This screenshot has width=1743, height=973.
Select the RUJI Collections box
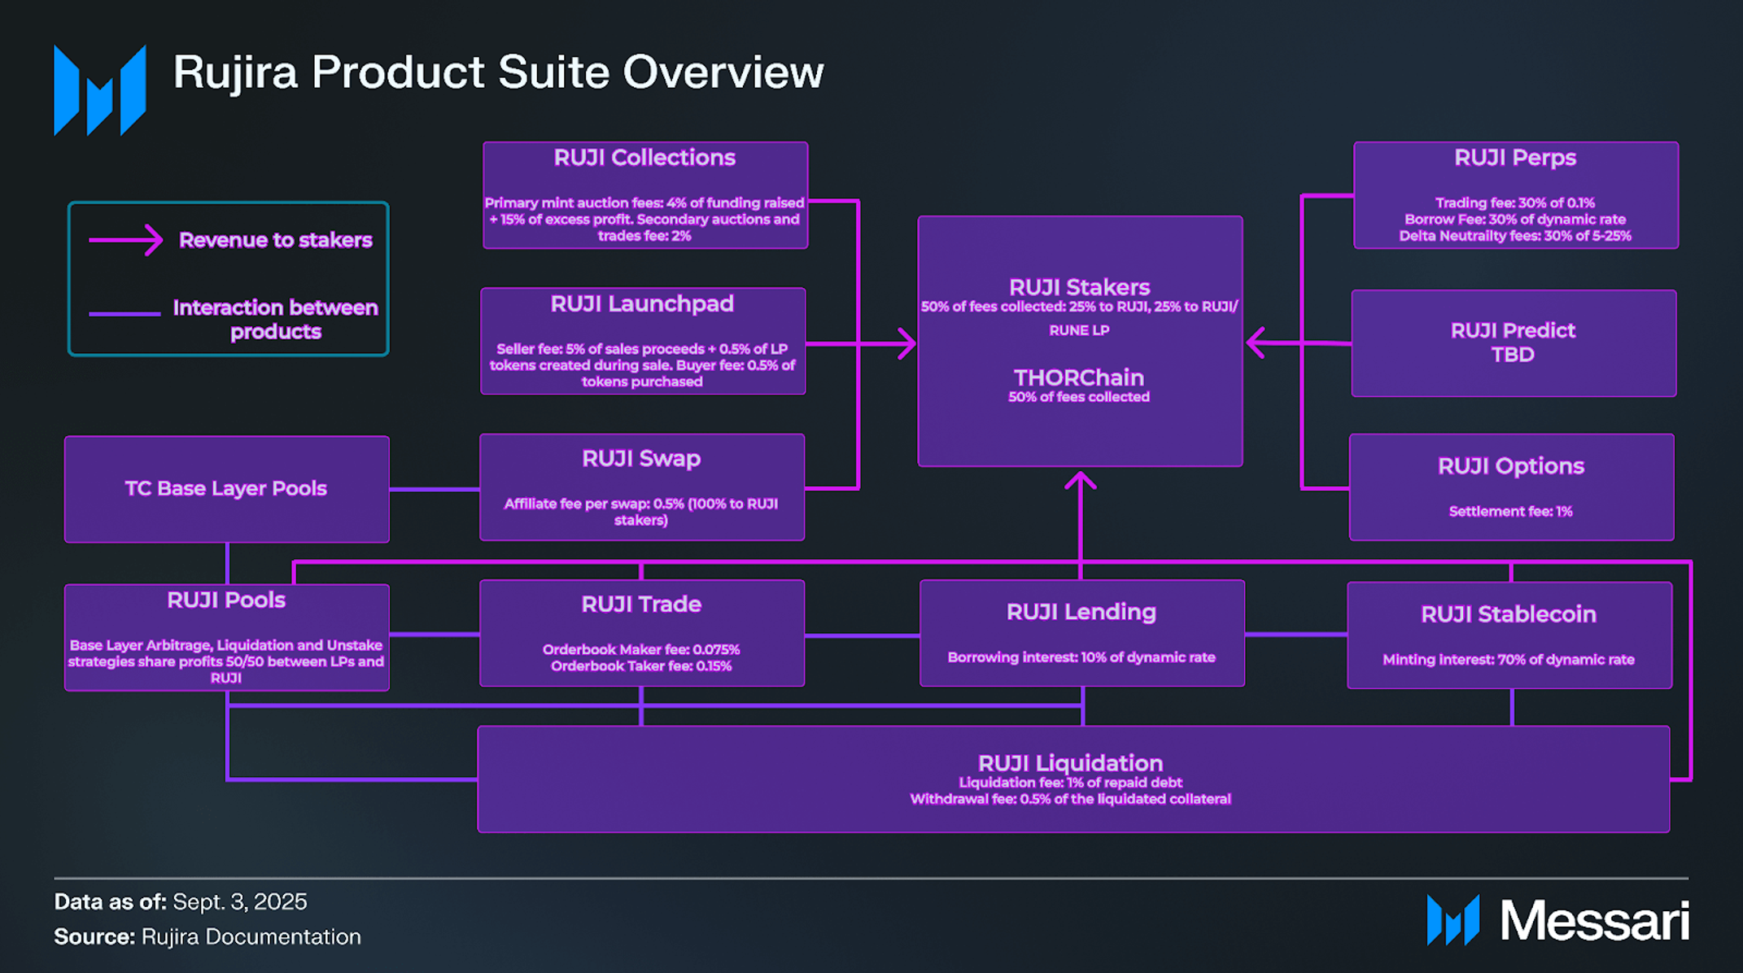[644, 195]
